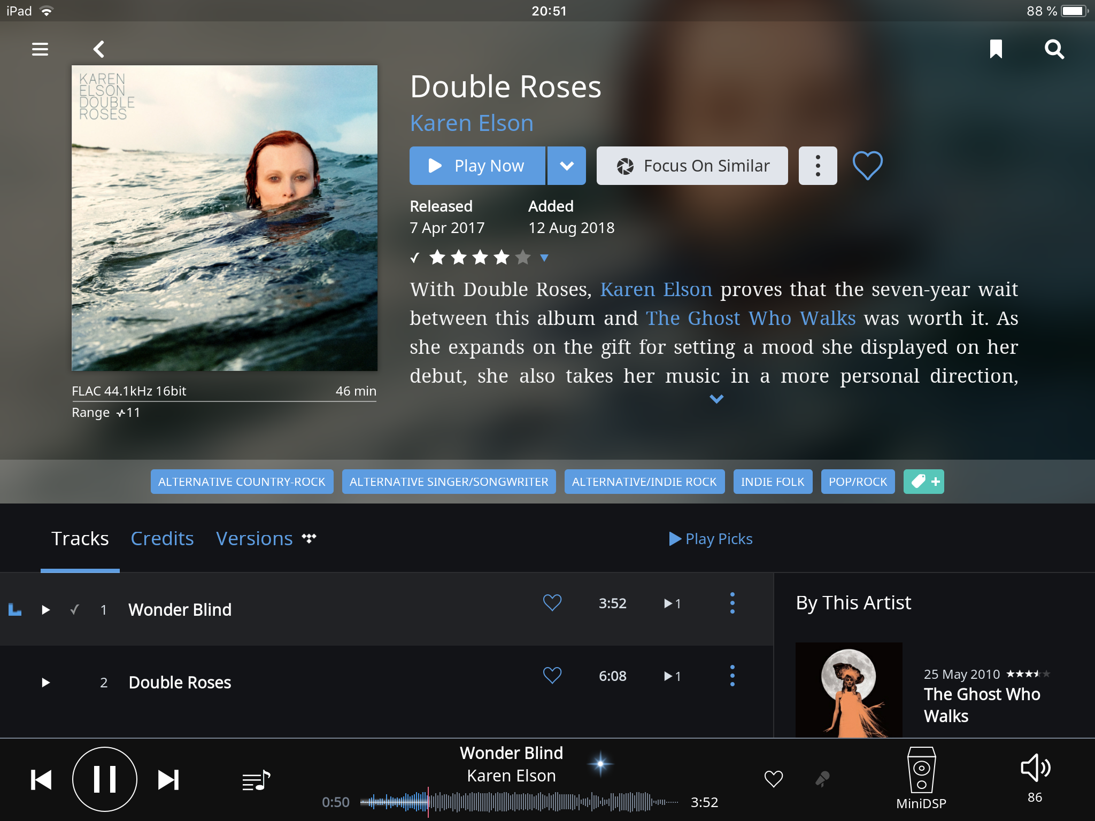Click the Play Picks link
The image size is (1095, 821).
711,538
